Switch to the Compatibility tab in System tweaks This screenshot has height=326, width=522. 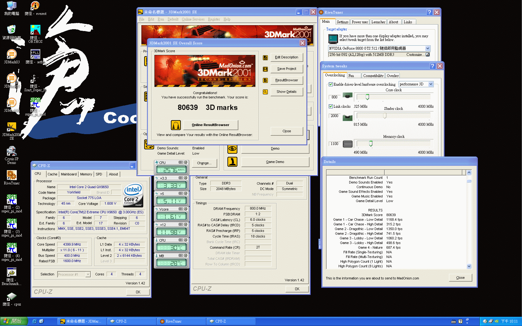[x=373, y=76]
